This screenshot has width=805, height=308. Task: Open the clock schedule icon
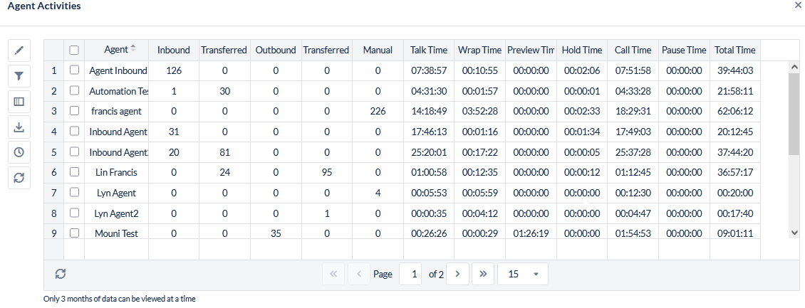19,152
